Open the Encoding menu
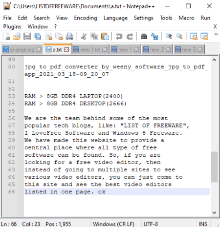220x227 pixels. (x=86, y=18)
